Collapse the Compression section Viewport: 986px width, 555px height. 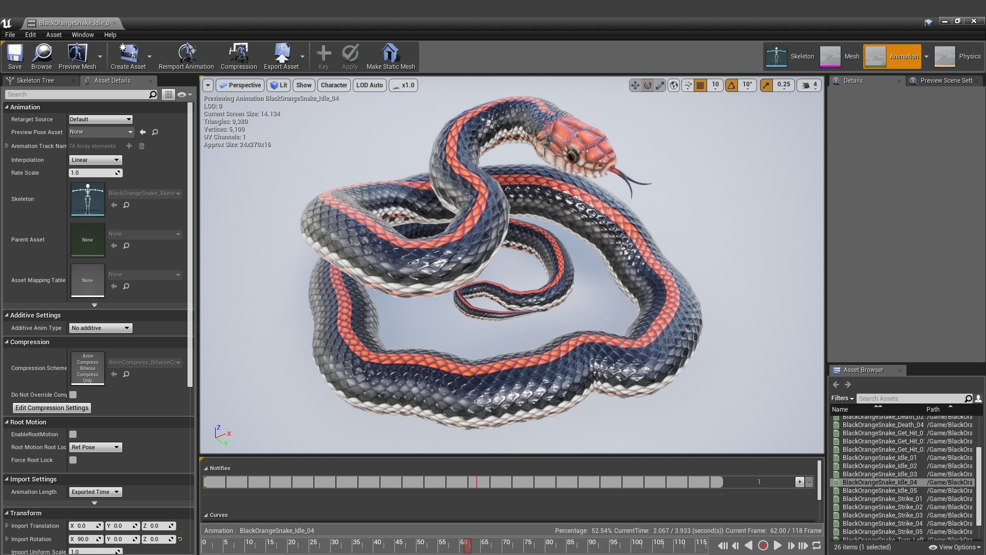coord(7,342)
